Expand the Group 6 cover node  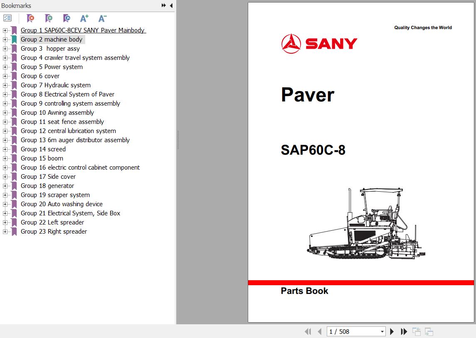pos(5,76)
